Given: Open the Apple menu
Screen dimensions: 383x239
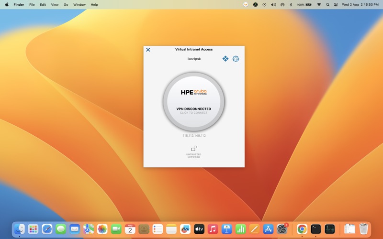Looking at the screenshot, I should [x=7, y=4].
